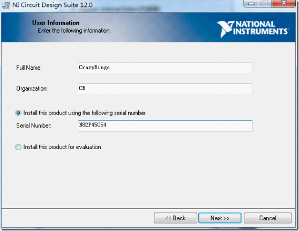This screenshot has height=231, width=299.
Task: Select the serial number install radio button
Action: point(18,113)
